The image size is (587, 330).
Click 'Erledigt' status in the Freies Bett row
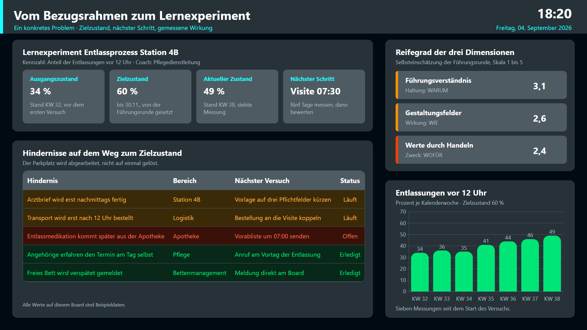350,273
